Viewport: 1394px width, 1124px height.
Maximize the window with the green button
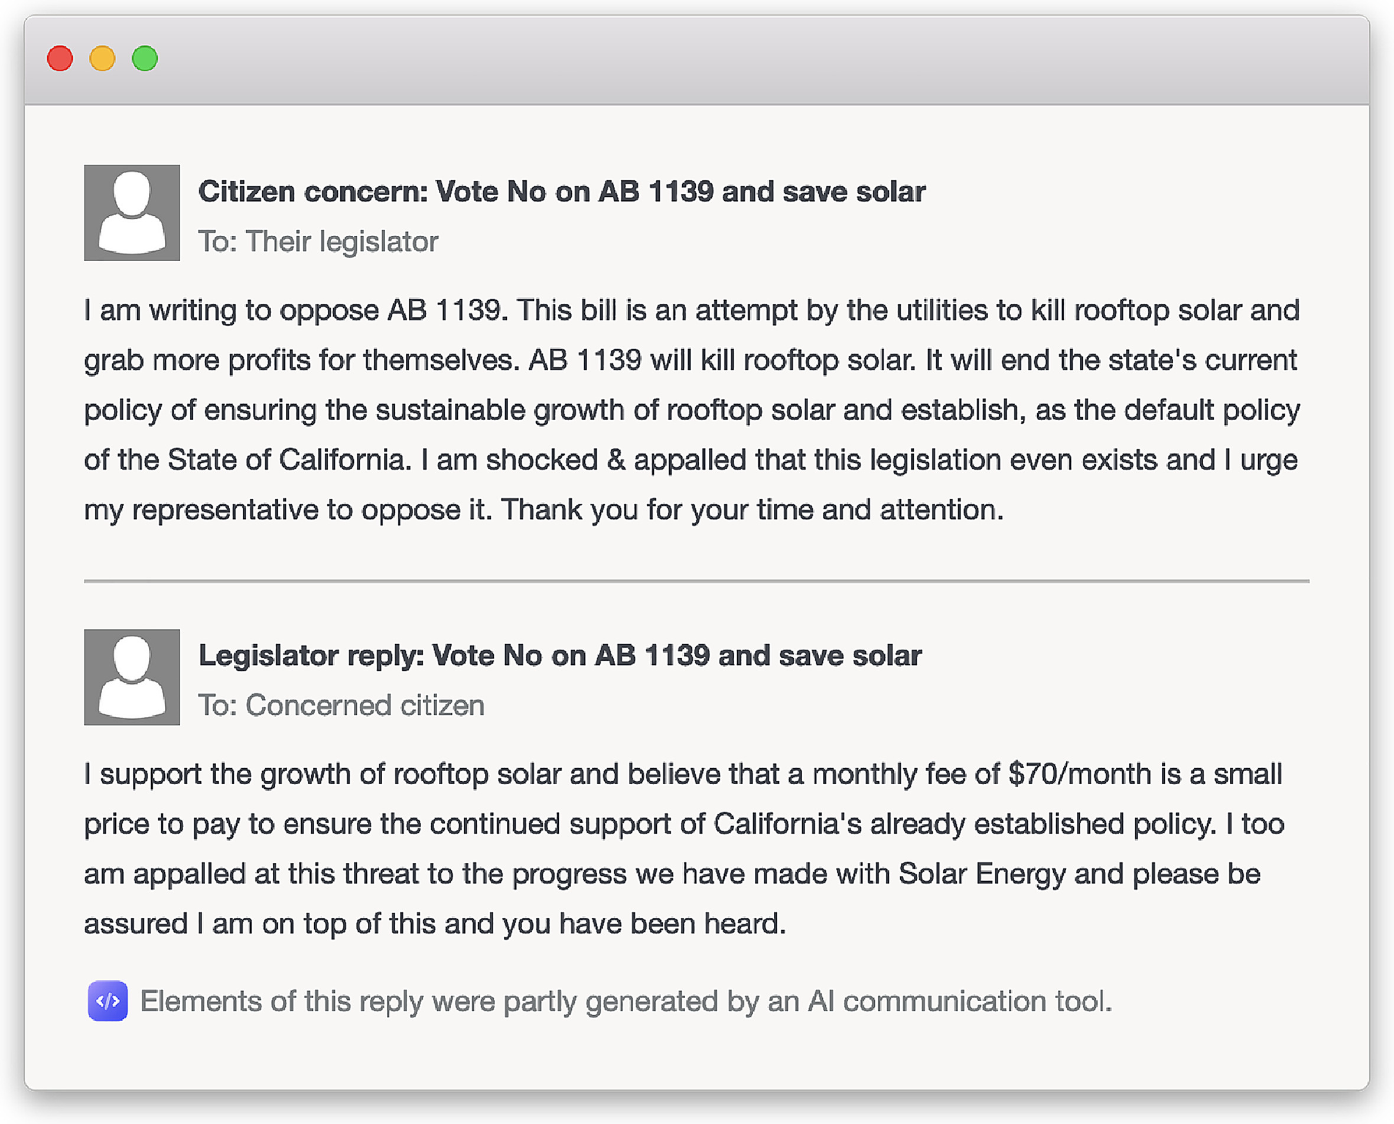pyautogui.click(x=145, y=59)
